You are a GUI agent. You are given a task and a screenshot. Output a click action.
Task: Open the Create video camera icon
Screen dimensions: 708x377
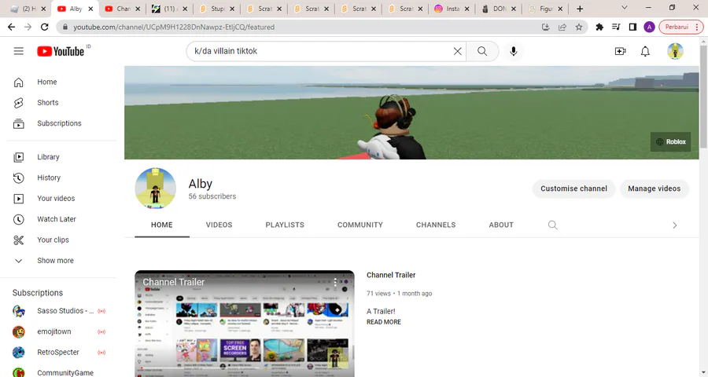(x=621, y=51)
